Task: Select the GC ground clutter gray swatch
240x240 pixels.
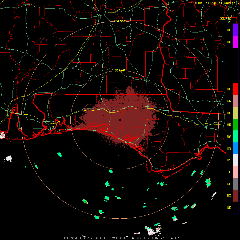Action: tap(235, 184)
